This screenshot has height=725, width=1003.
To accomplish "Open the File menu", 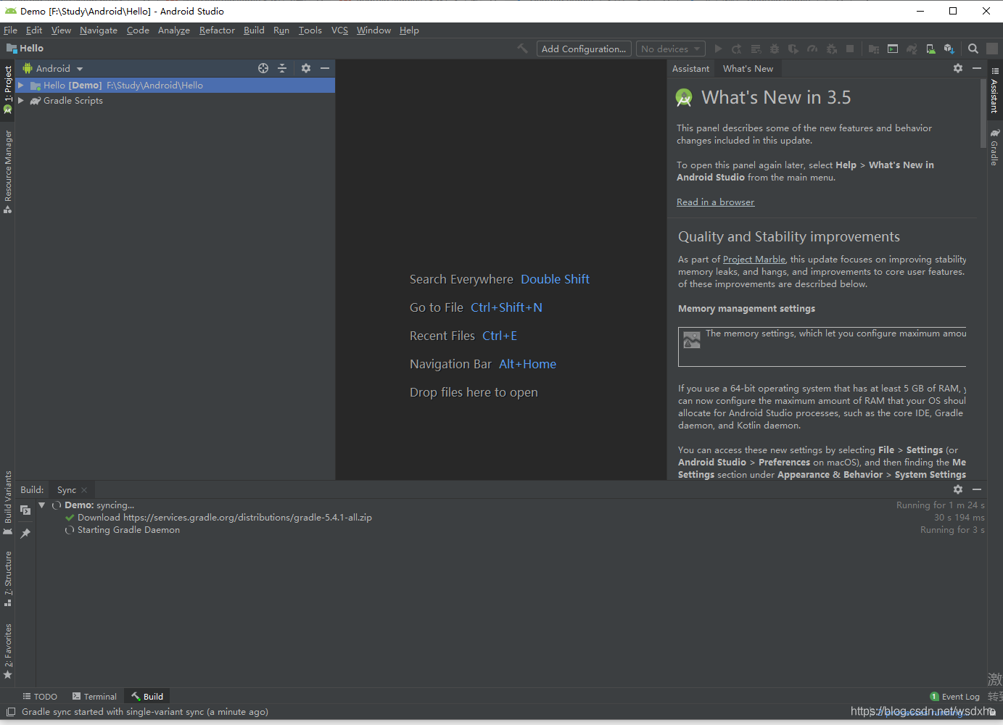I will point(10,30).
